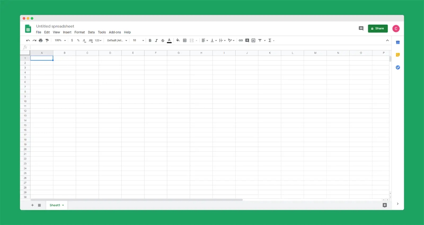This screenshot has width=424, height=225.
Task: Select column M header
Action: [x=315, y=53]
